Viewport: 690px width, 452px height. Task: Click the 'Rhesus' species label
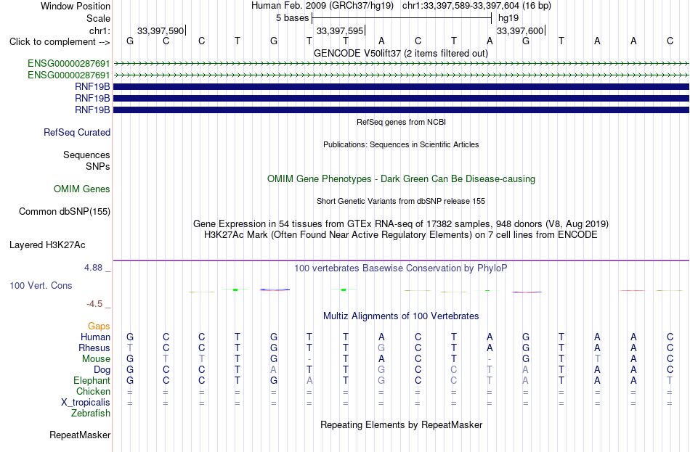click(94, 348)
